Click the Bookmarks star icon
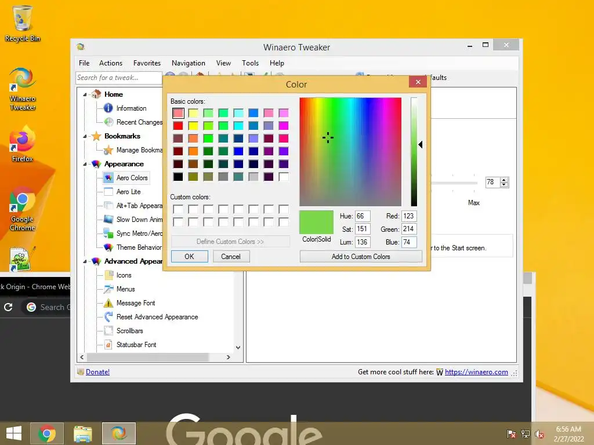 click(96, 136)
